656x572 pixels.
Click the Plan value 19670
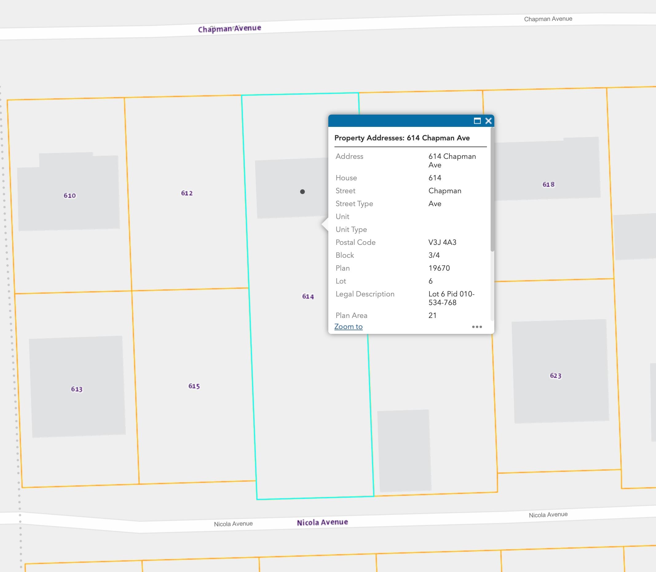pos(439,268)
